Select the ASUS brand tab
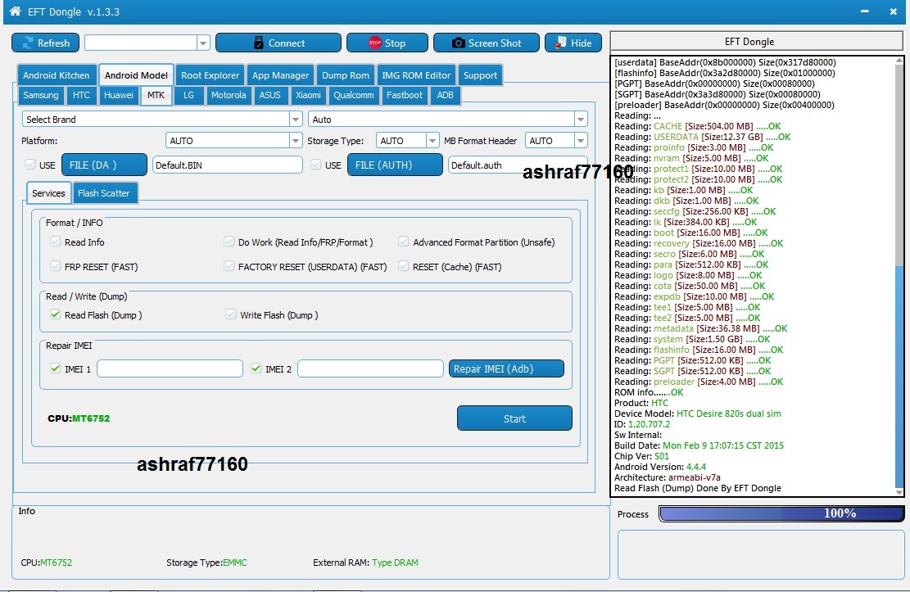This screenshot has height=592, width=910. coord(269,95)
